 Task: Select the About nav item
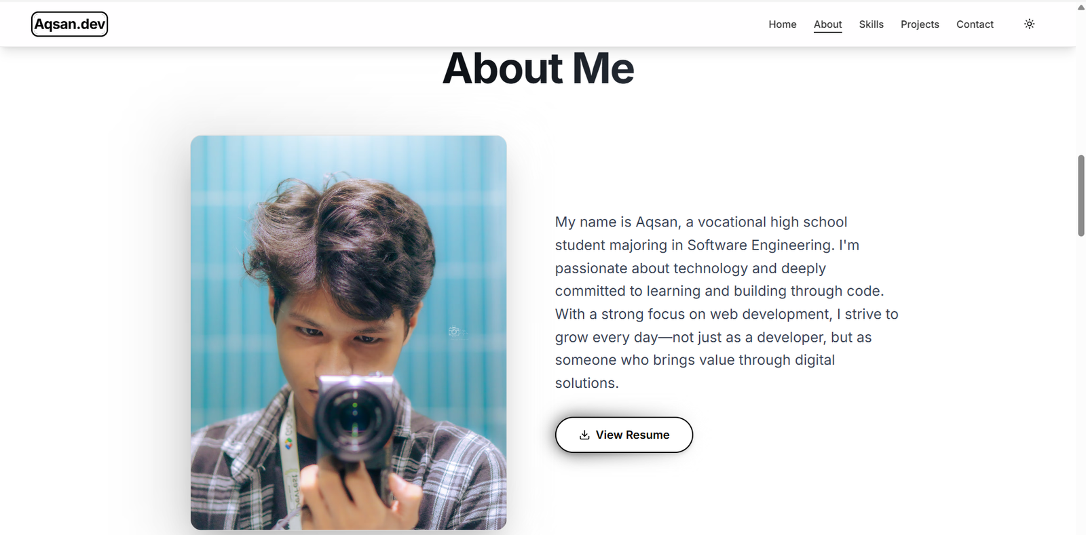[x=828, y=24]
